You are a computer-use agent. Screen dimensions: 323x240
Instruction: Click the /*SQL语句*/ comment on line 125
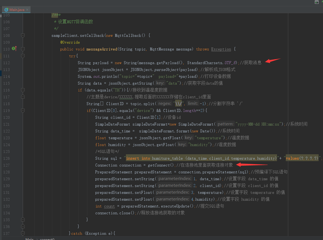(107, 152)
